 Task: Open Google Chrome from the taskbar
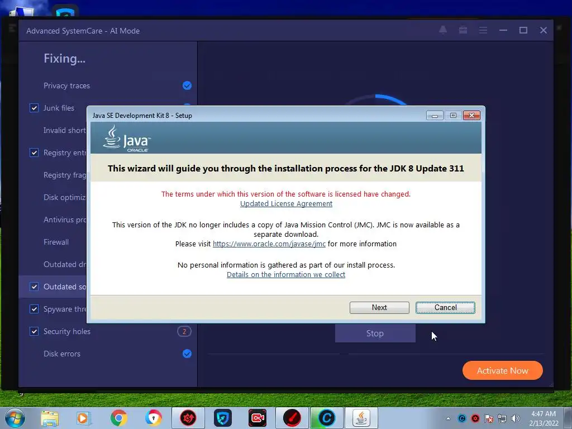click(118, 418)
